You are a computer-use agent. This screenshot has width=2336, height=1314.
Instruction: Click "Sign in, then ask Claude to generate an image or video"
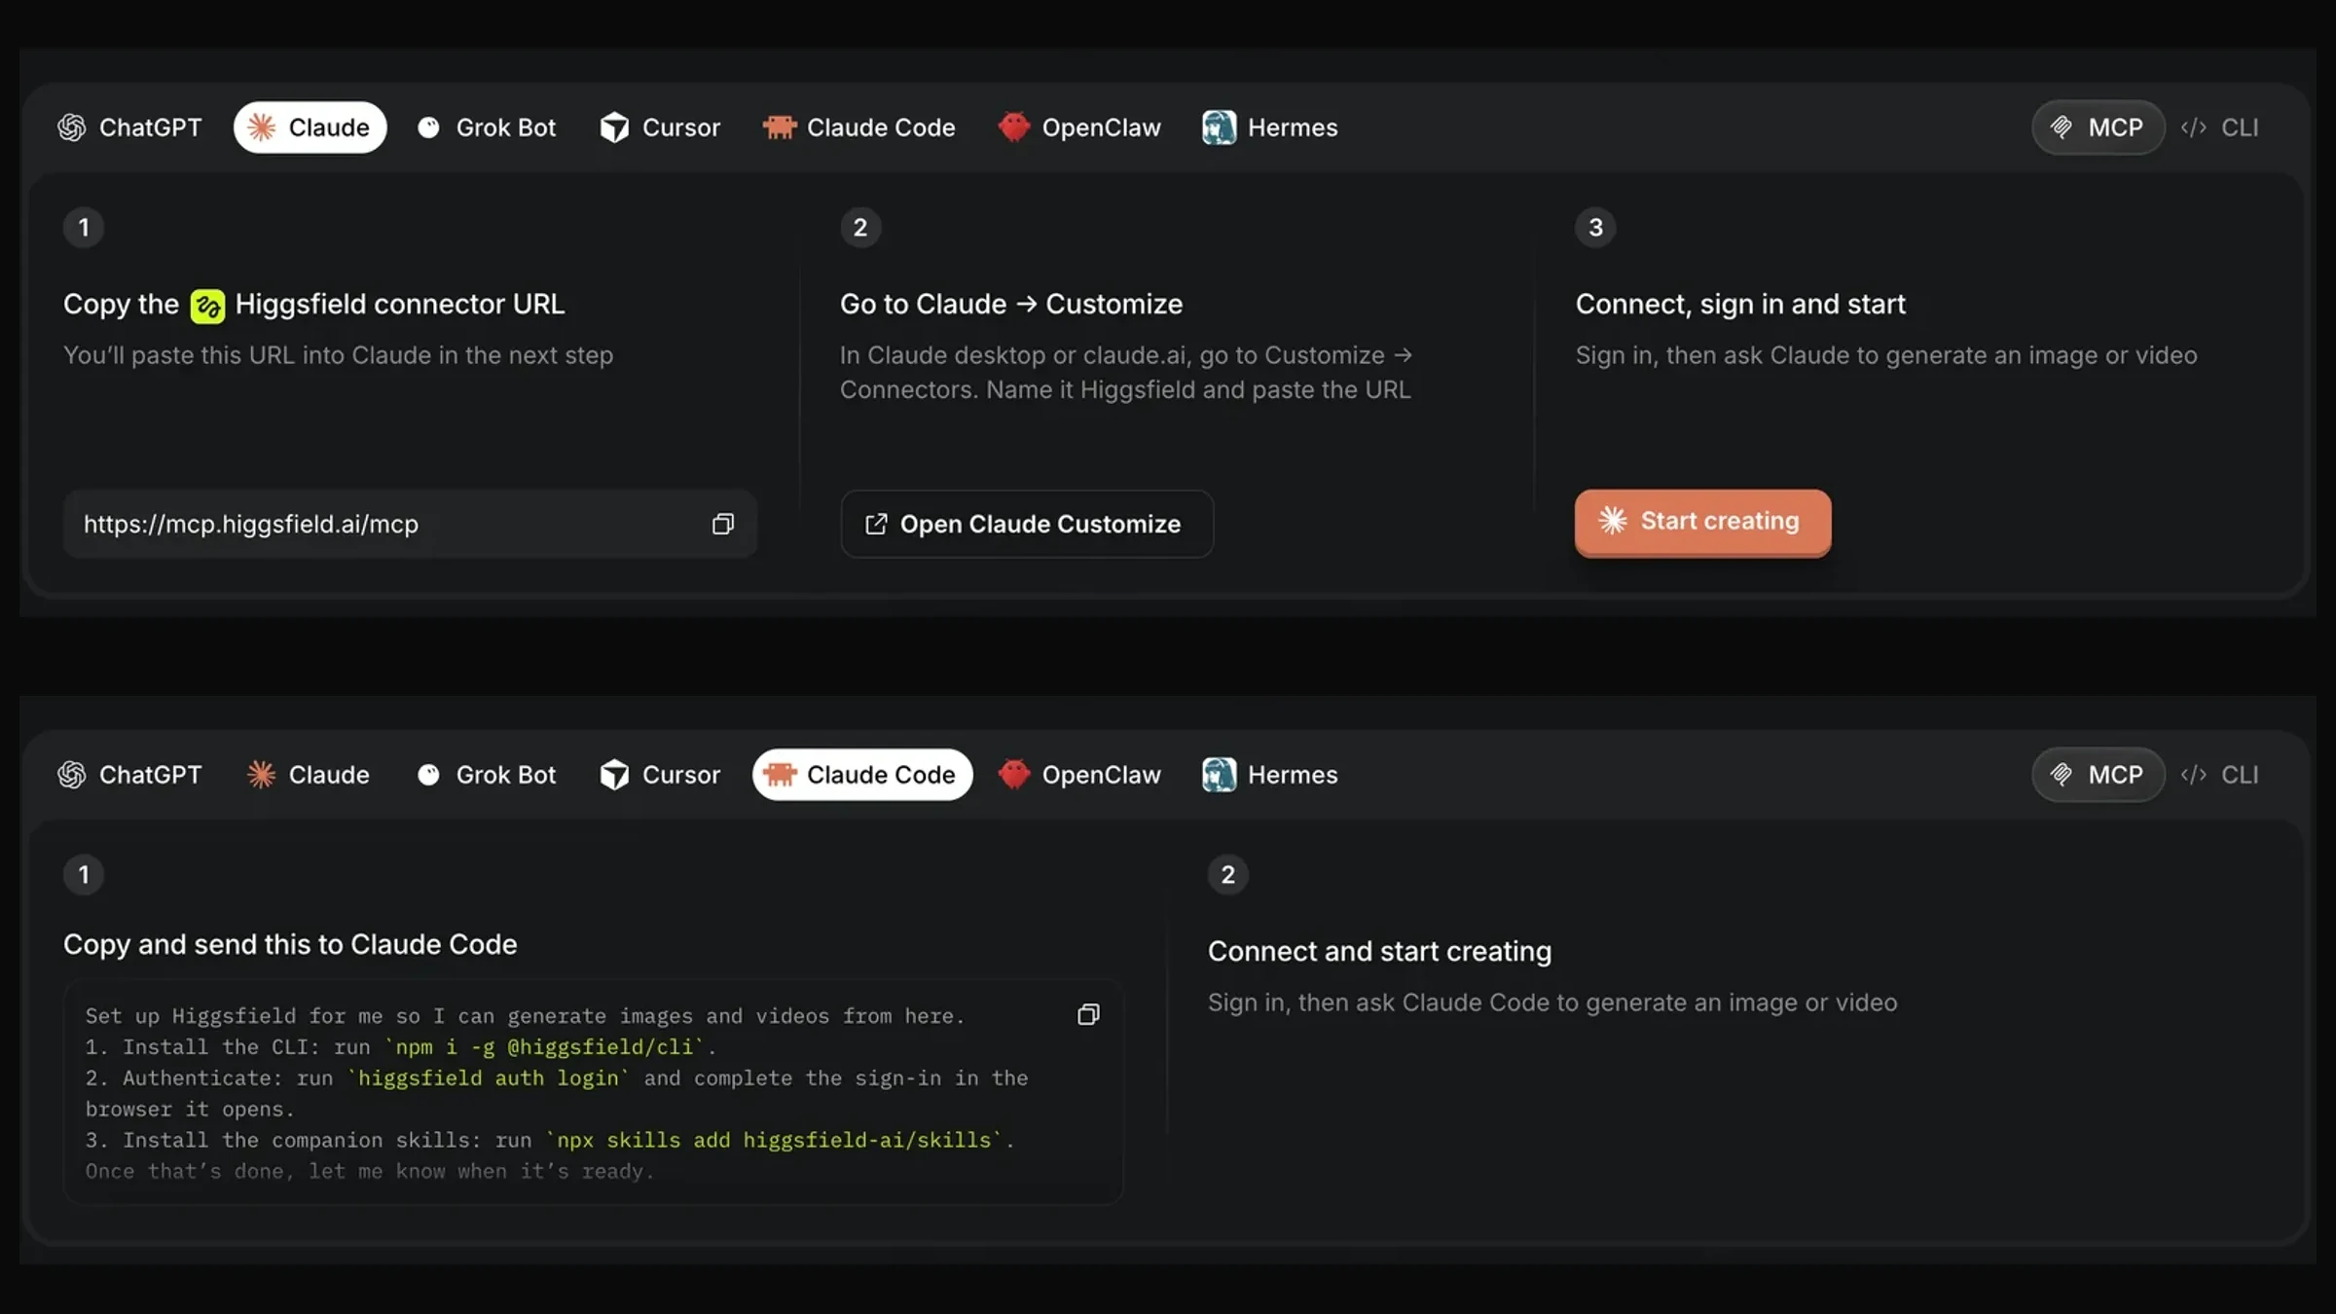(1886, 355)
